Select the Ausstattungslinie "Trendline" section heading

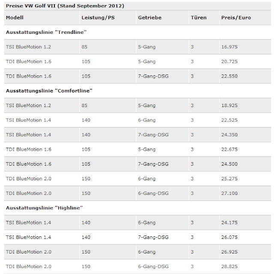point(46,32)
